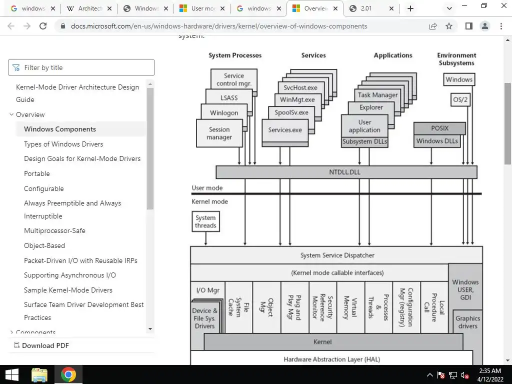
Task: Click the main page scroll down arrow
Action: [x=508, y=360]
